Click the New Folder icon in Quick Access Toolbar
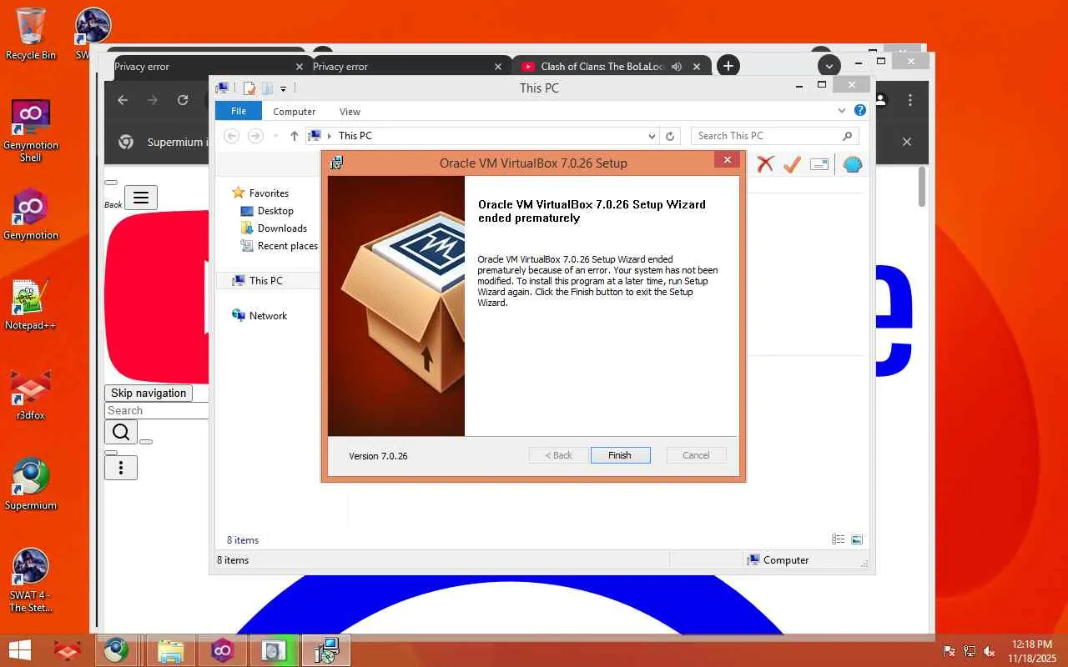Viewport: 1068px width, 667px height. point(267,88)
